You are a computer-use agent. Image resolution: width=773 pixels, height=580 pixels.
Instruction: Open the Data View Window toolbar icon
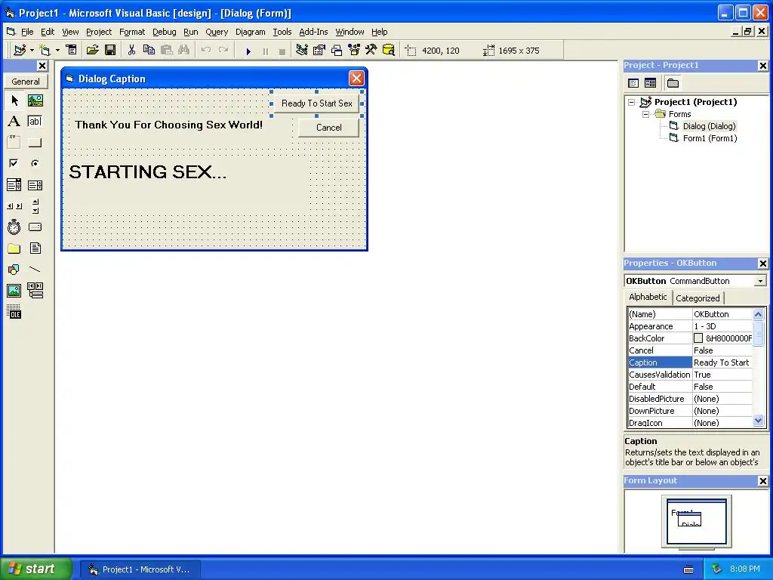389,51
